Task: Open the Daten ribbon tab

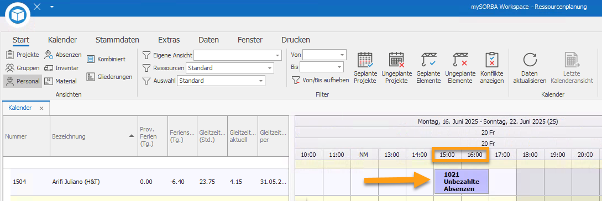Action: coord(208,40)
